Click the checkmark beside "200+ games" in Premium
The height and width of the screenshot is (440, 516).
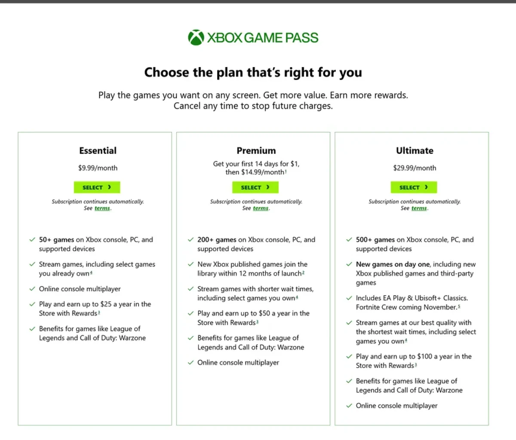click(190, 239)
